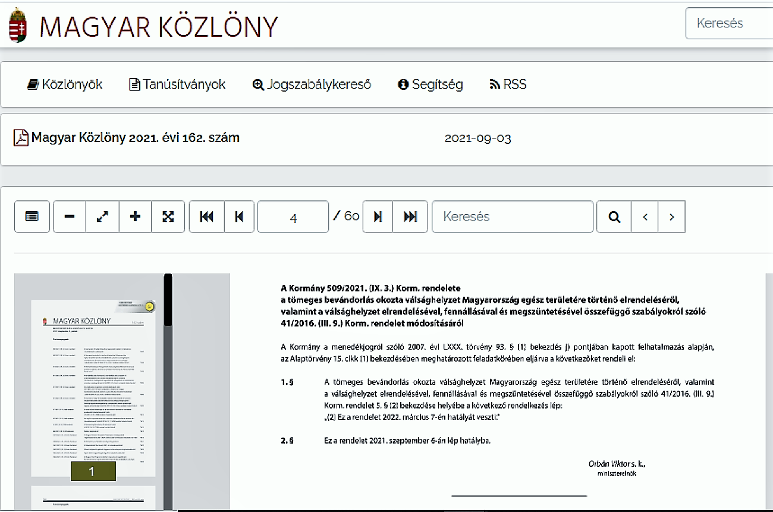Go to the next page

(x=378, y=216)
